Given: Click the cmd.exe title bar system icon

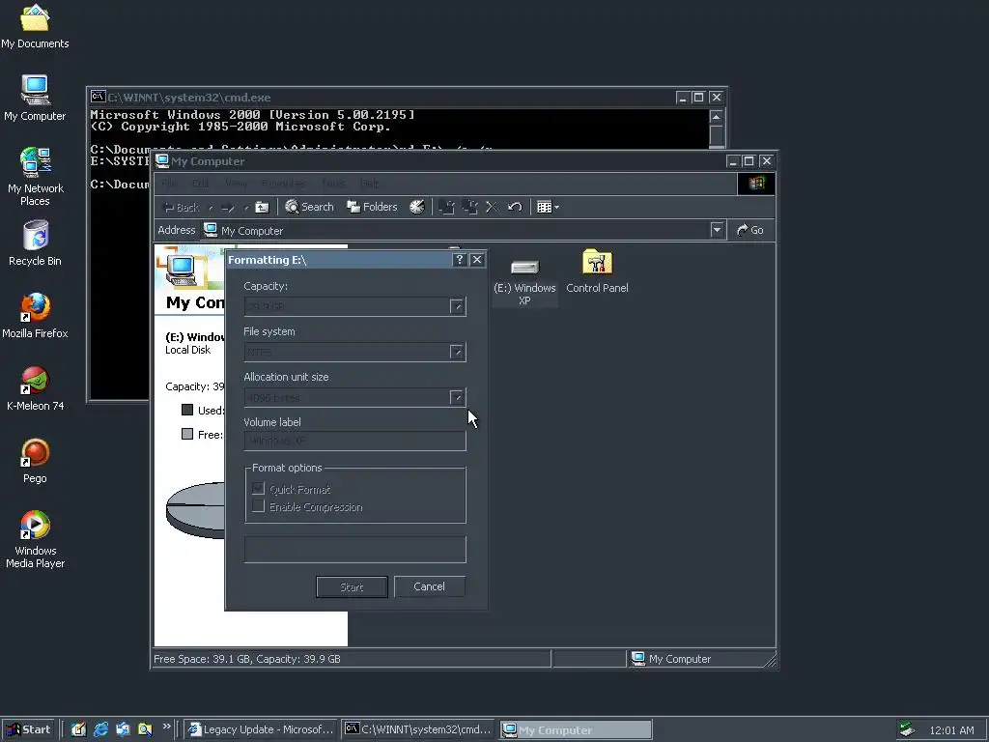Looking at the screenshot, I should [x=98, y=97].
